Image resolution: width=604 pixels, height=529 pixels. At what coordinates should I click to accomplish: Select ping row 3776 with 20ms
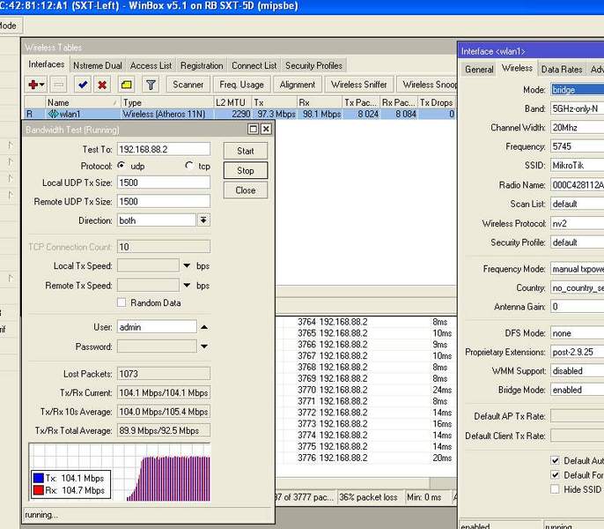coord(366,458)
